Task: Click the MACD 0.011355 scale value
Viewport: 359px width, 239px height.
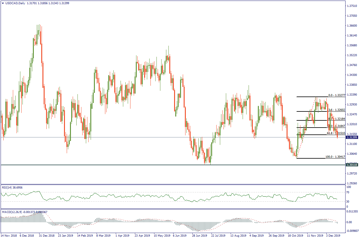Action: point(352,212)
